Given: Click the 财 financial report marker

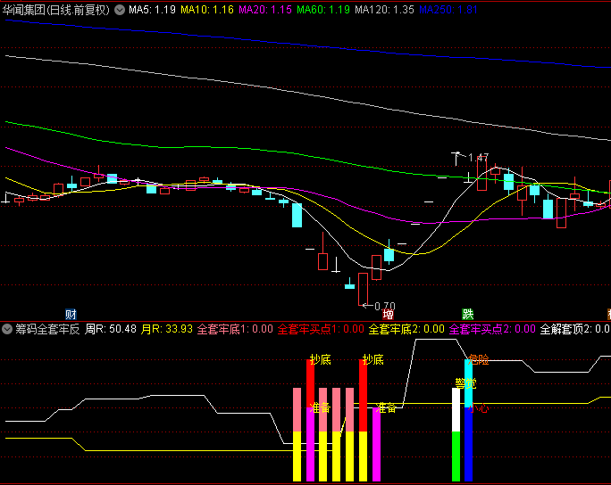Looking at the screenshot, I should 71,314.
